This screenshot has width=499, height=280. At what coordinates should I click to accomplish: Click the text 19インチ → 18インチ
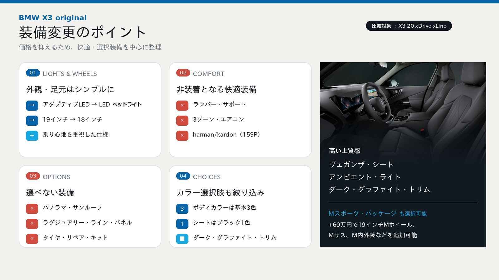coord(73,119)
